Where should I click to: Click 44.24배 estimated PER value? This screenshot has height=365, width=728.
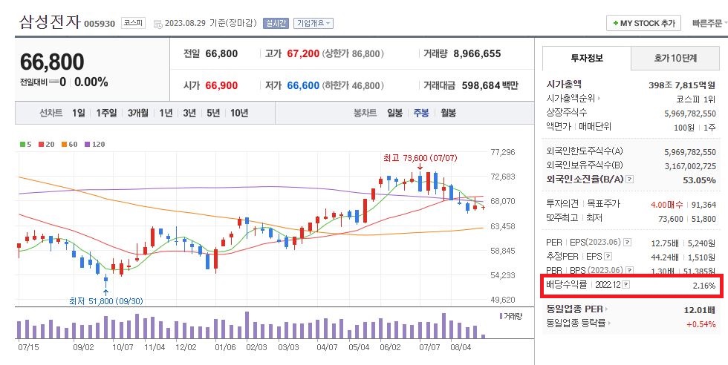pyautogui.click(x=666, y=257)
